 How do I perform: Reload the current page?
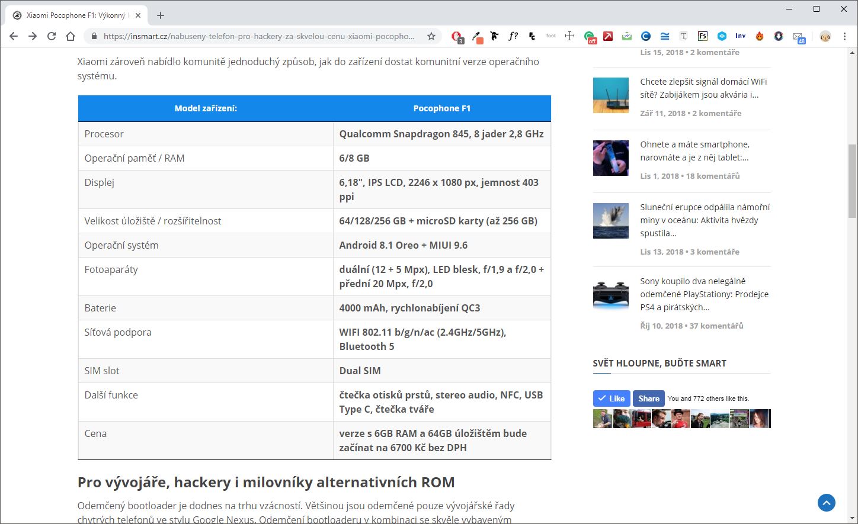[52, 36]
